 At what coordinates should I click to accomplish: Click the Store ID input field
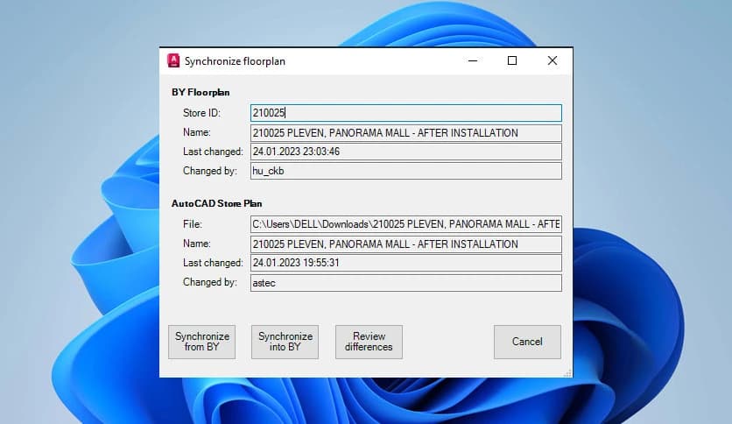click(405, 113)
